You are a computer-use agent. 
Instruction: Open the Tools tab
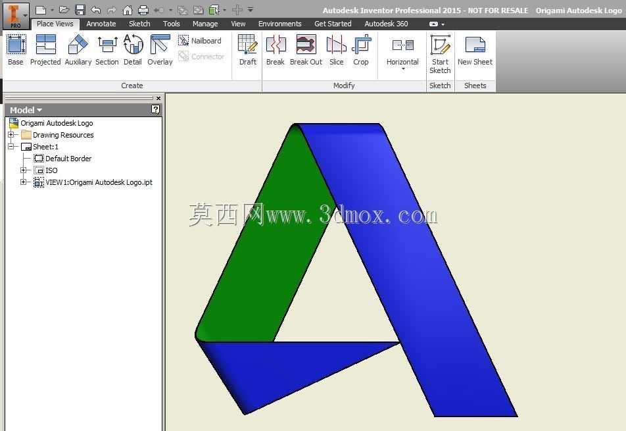[x=171, y=24]
